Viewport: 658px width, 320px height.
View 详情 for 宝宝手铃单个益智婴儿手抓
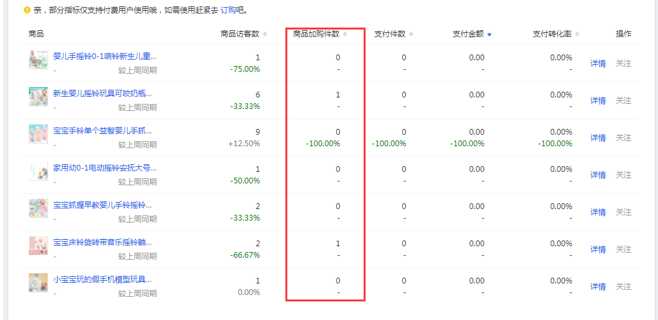point(598,138)
